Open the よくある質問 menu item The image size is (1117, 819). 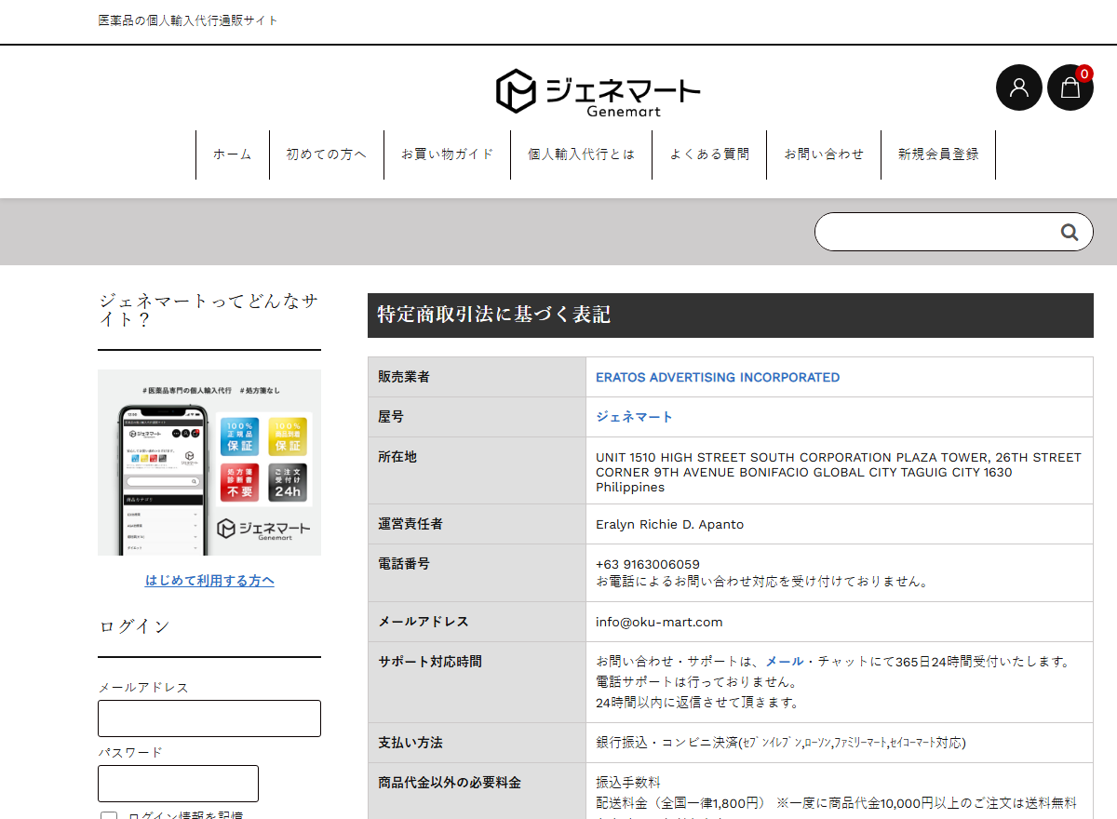pos(709,154)
